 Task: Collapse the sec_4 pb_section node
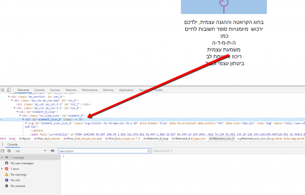pyautogui.click(x=9, y=97)
